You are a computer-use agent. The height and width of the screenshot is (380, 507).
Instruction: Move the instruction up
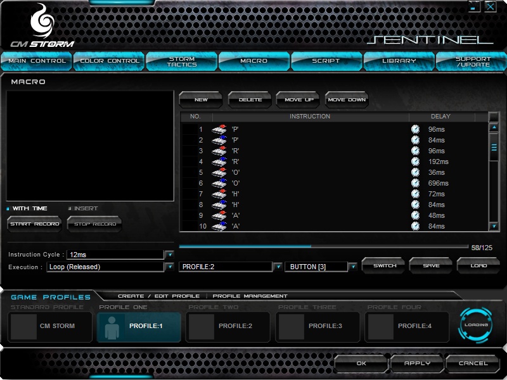[298, 100]
